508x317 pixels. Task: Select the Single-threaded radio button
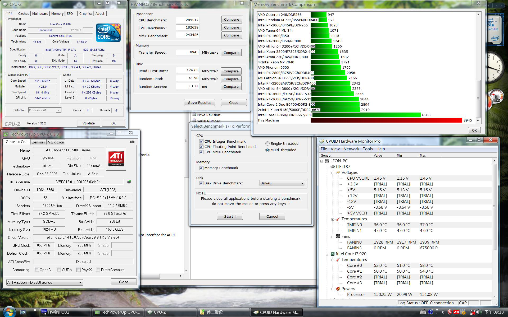267,143
